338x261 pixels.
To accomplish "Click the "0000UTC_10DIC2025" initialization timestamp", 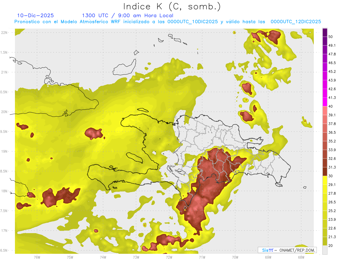I will [x=192, y=22].
